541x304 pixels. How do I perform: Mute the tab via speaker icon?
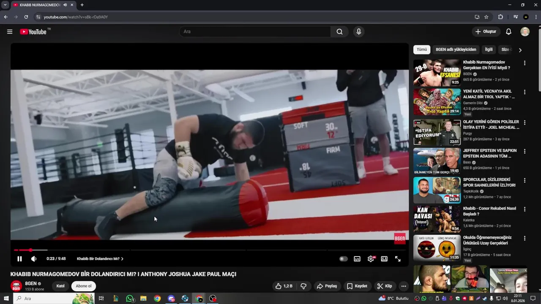point(65,5)
